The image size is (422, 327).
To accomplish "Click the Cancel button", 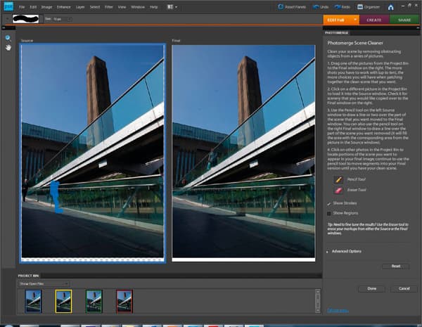I will [x=404, y=288].
